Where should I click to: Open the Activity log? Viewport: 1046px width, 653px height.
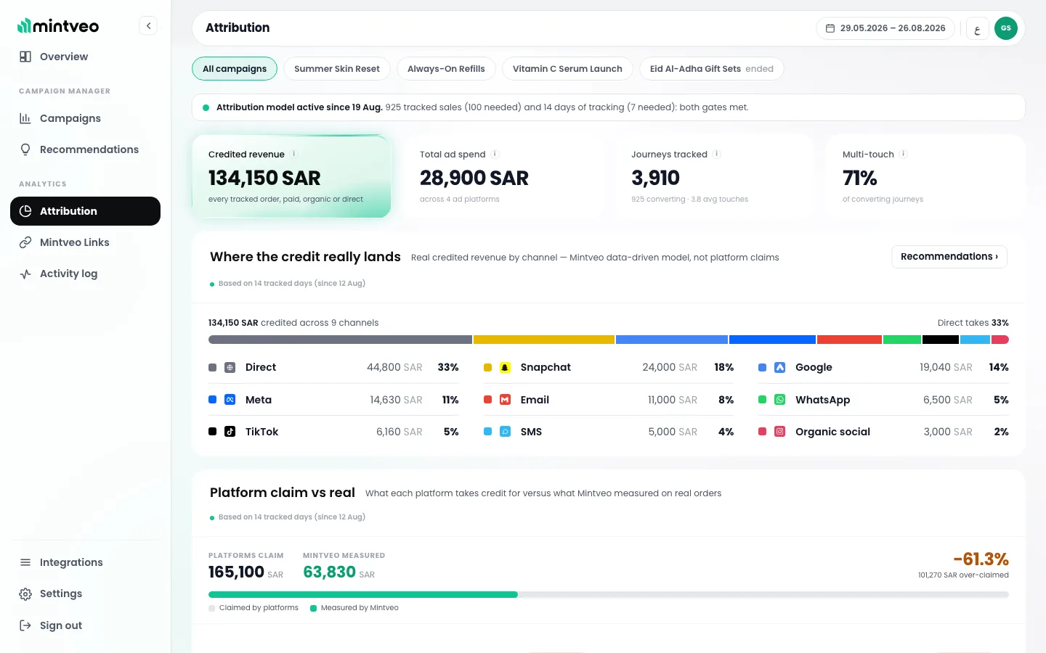click(85, 274)
